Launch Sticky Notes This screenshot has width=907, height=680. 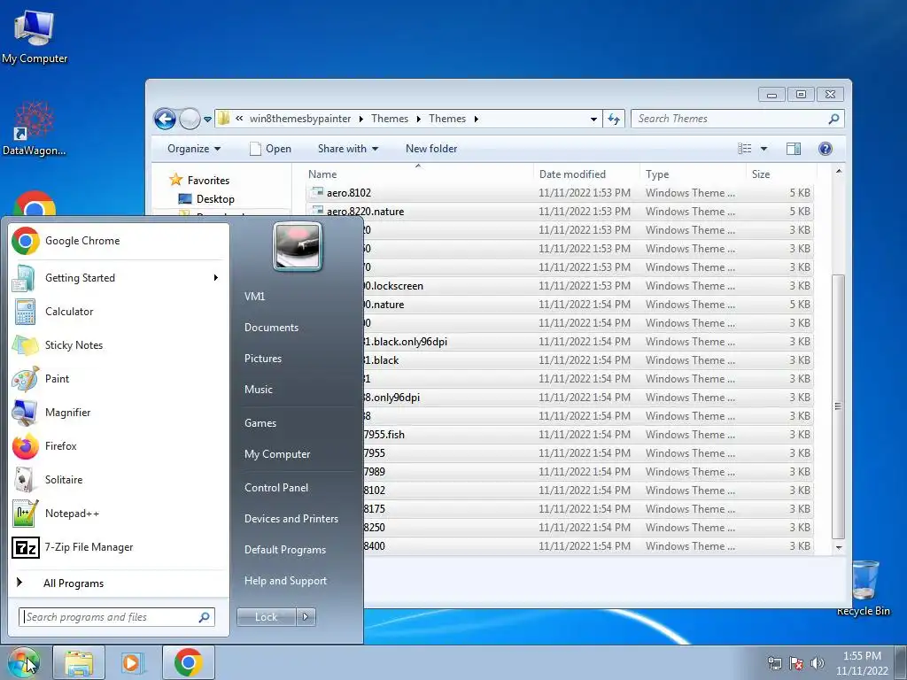click(x=119, y=344)
